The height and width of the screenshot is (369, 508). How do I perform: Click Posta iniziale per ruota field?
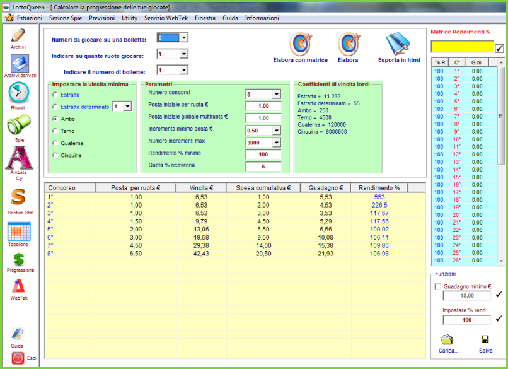coord(263,106)
